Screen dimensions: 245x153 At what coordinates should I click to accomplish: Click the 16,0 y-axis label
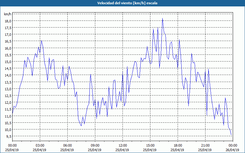(9, 48)
